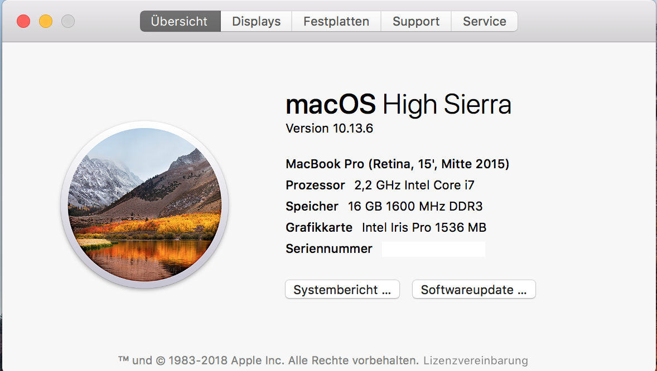Go to the Support tab
The height and width of the screenshot is (371, 657).
coord(416,22)
